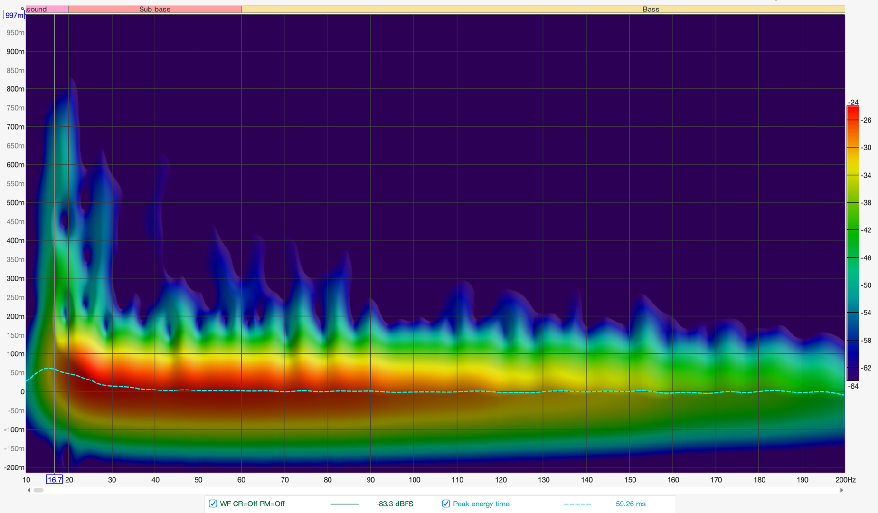This screenshot has height=513, width=878.
Task: Click the 59.26 ms peak energy readout
Action: click(630, 504)
